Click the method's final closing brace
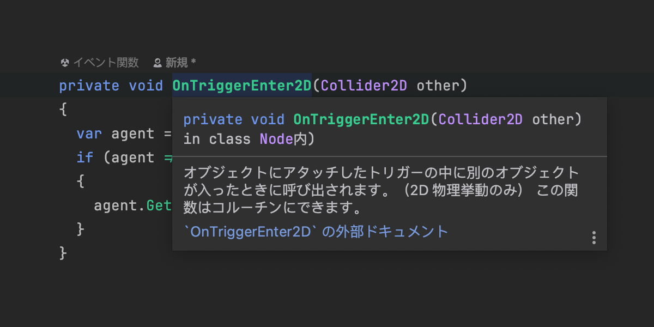Viewport: 654px width, 327px height. point(63,253)
